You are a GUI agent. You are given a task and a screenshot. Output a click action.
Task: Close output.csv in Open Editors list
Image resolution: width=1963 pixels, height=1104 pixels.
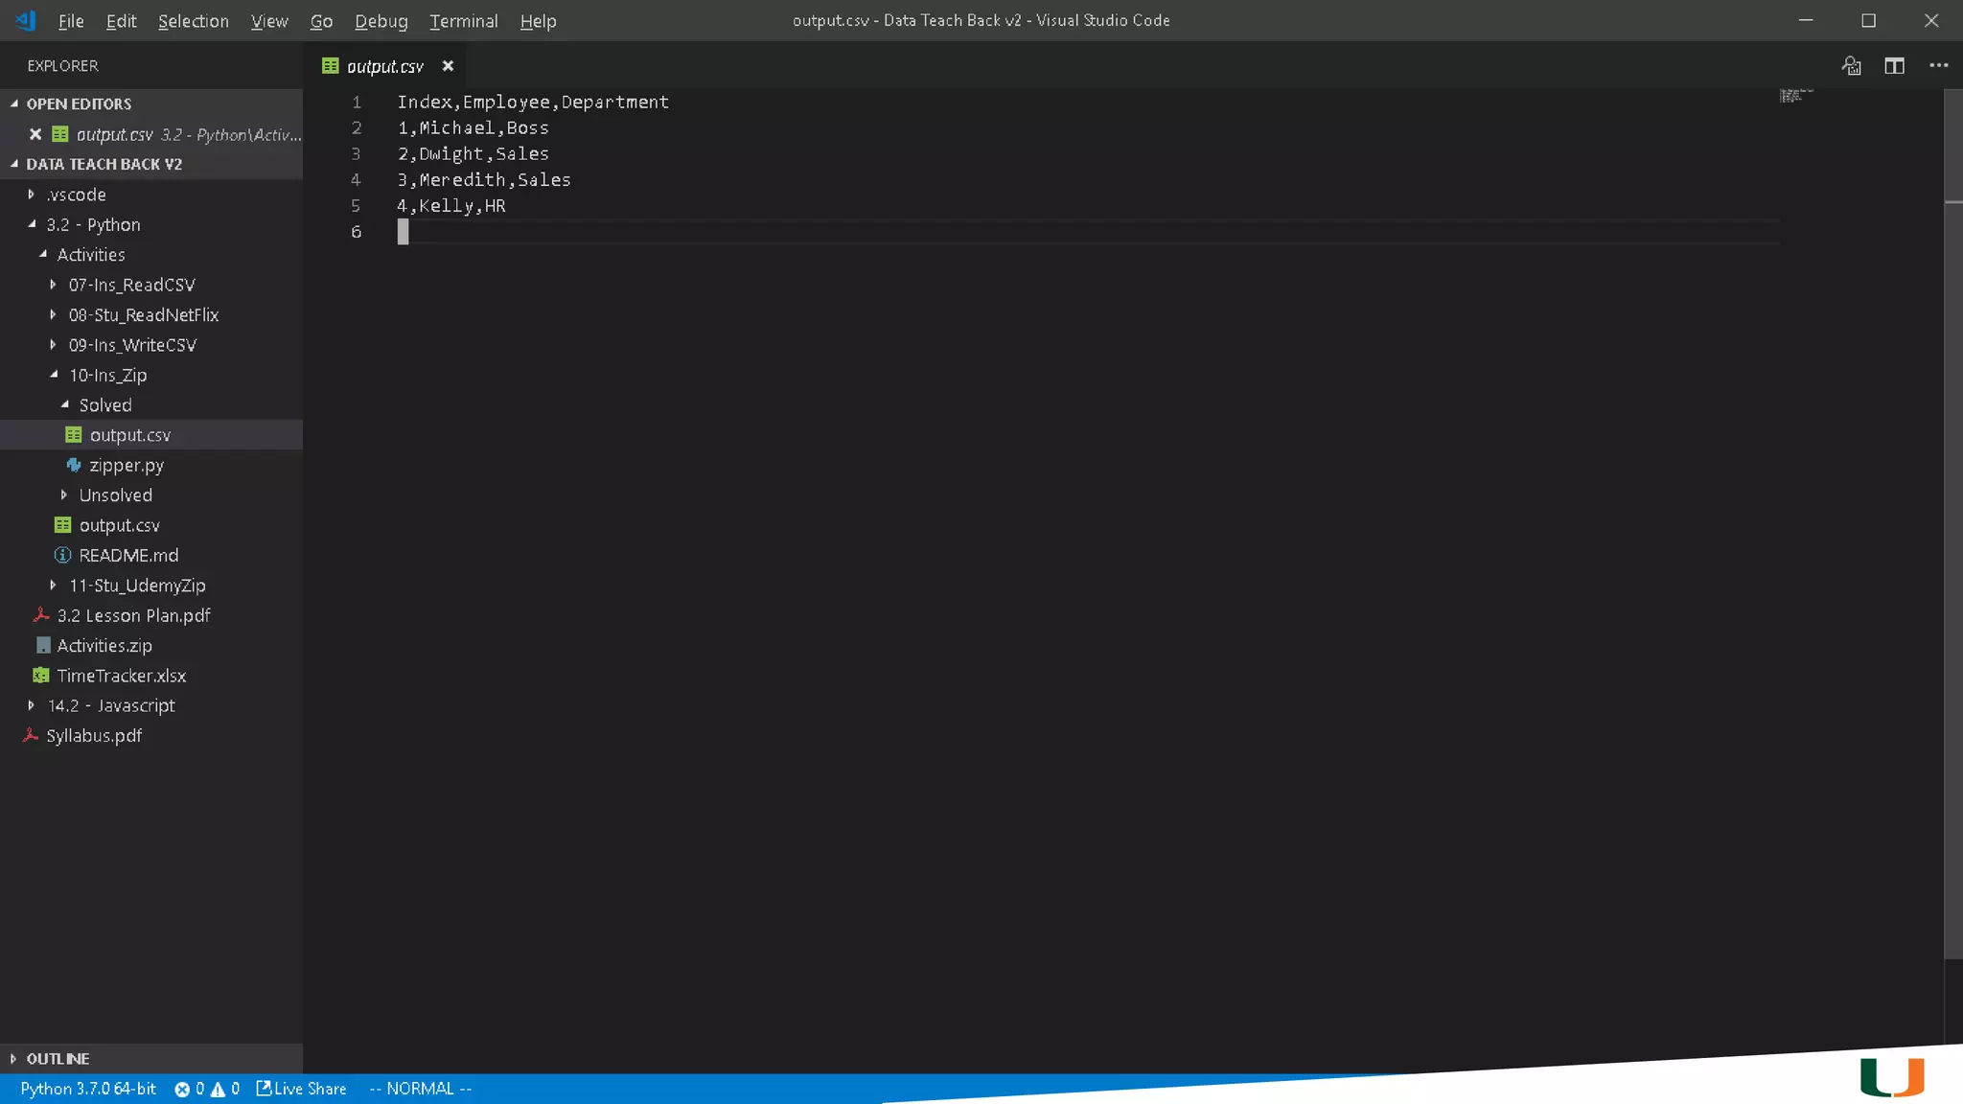pos(35,134)
